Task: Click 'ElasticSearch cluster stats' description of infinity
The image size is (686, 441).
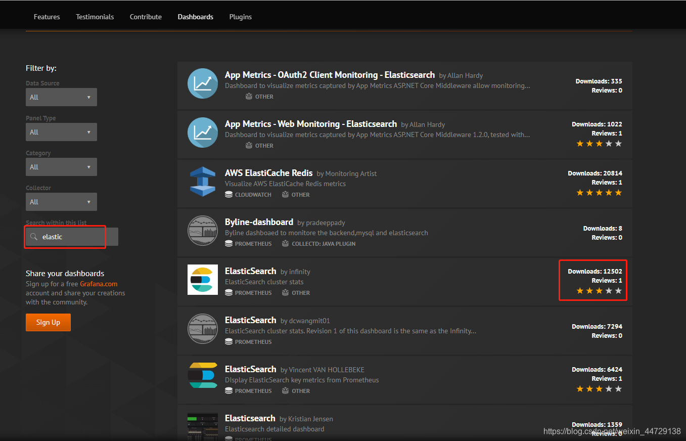Action: pos(264,282)
